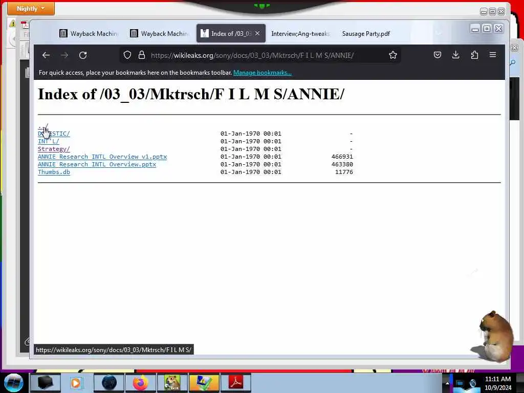Download ANNIE Research INTL Overview v1.pptx

coord(102,157)
